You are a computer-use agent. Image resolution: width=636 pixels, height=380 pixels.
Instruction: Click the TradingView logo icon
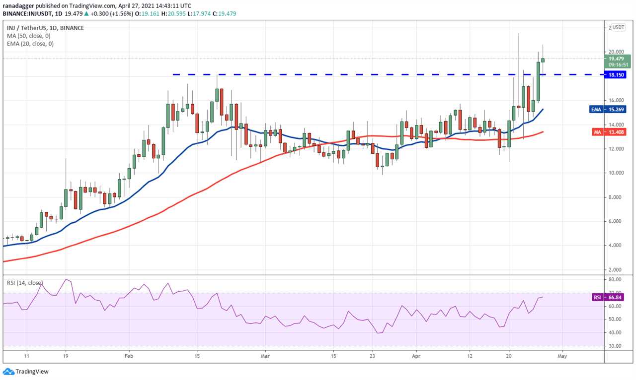pos(8,371)
